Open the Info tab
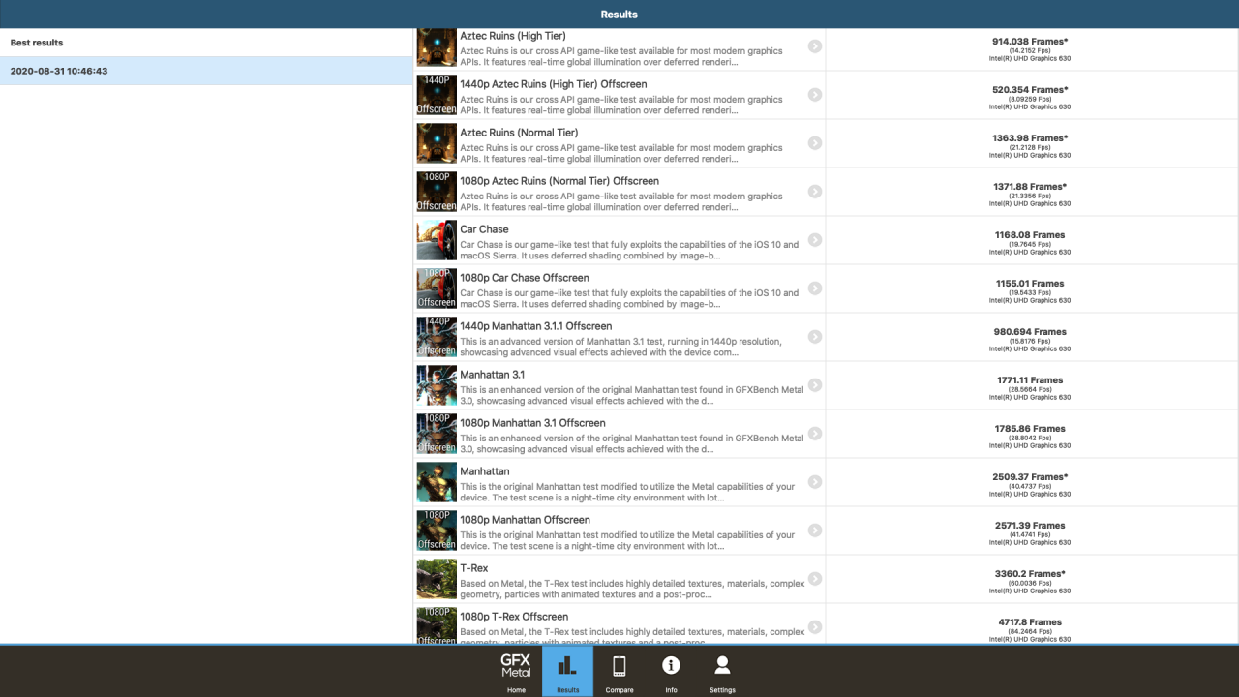 pos(671,671)
